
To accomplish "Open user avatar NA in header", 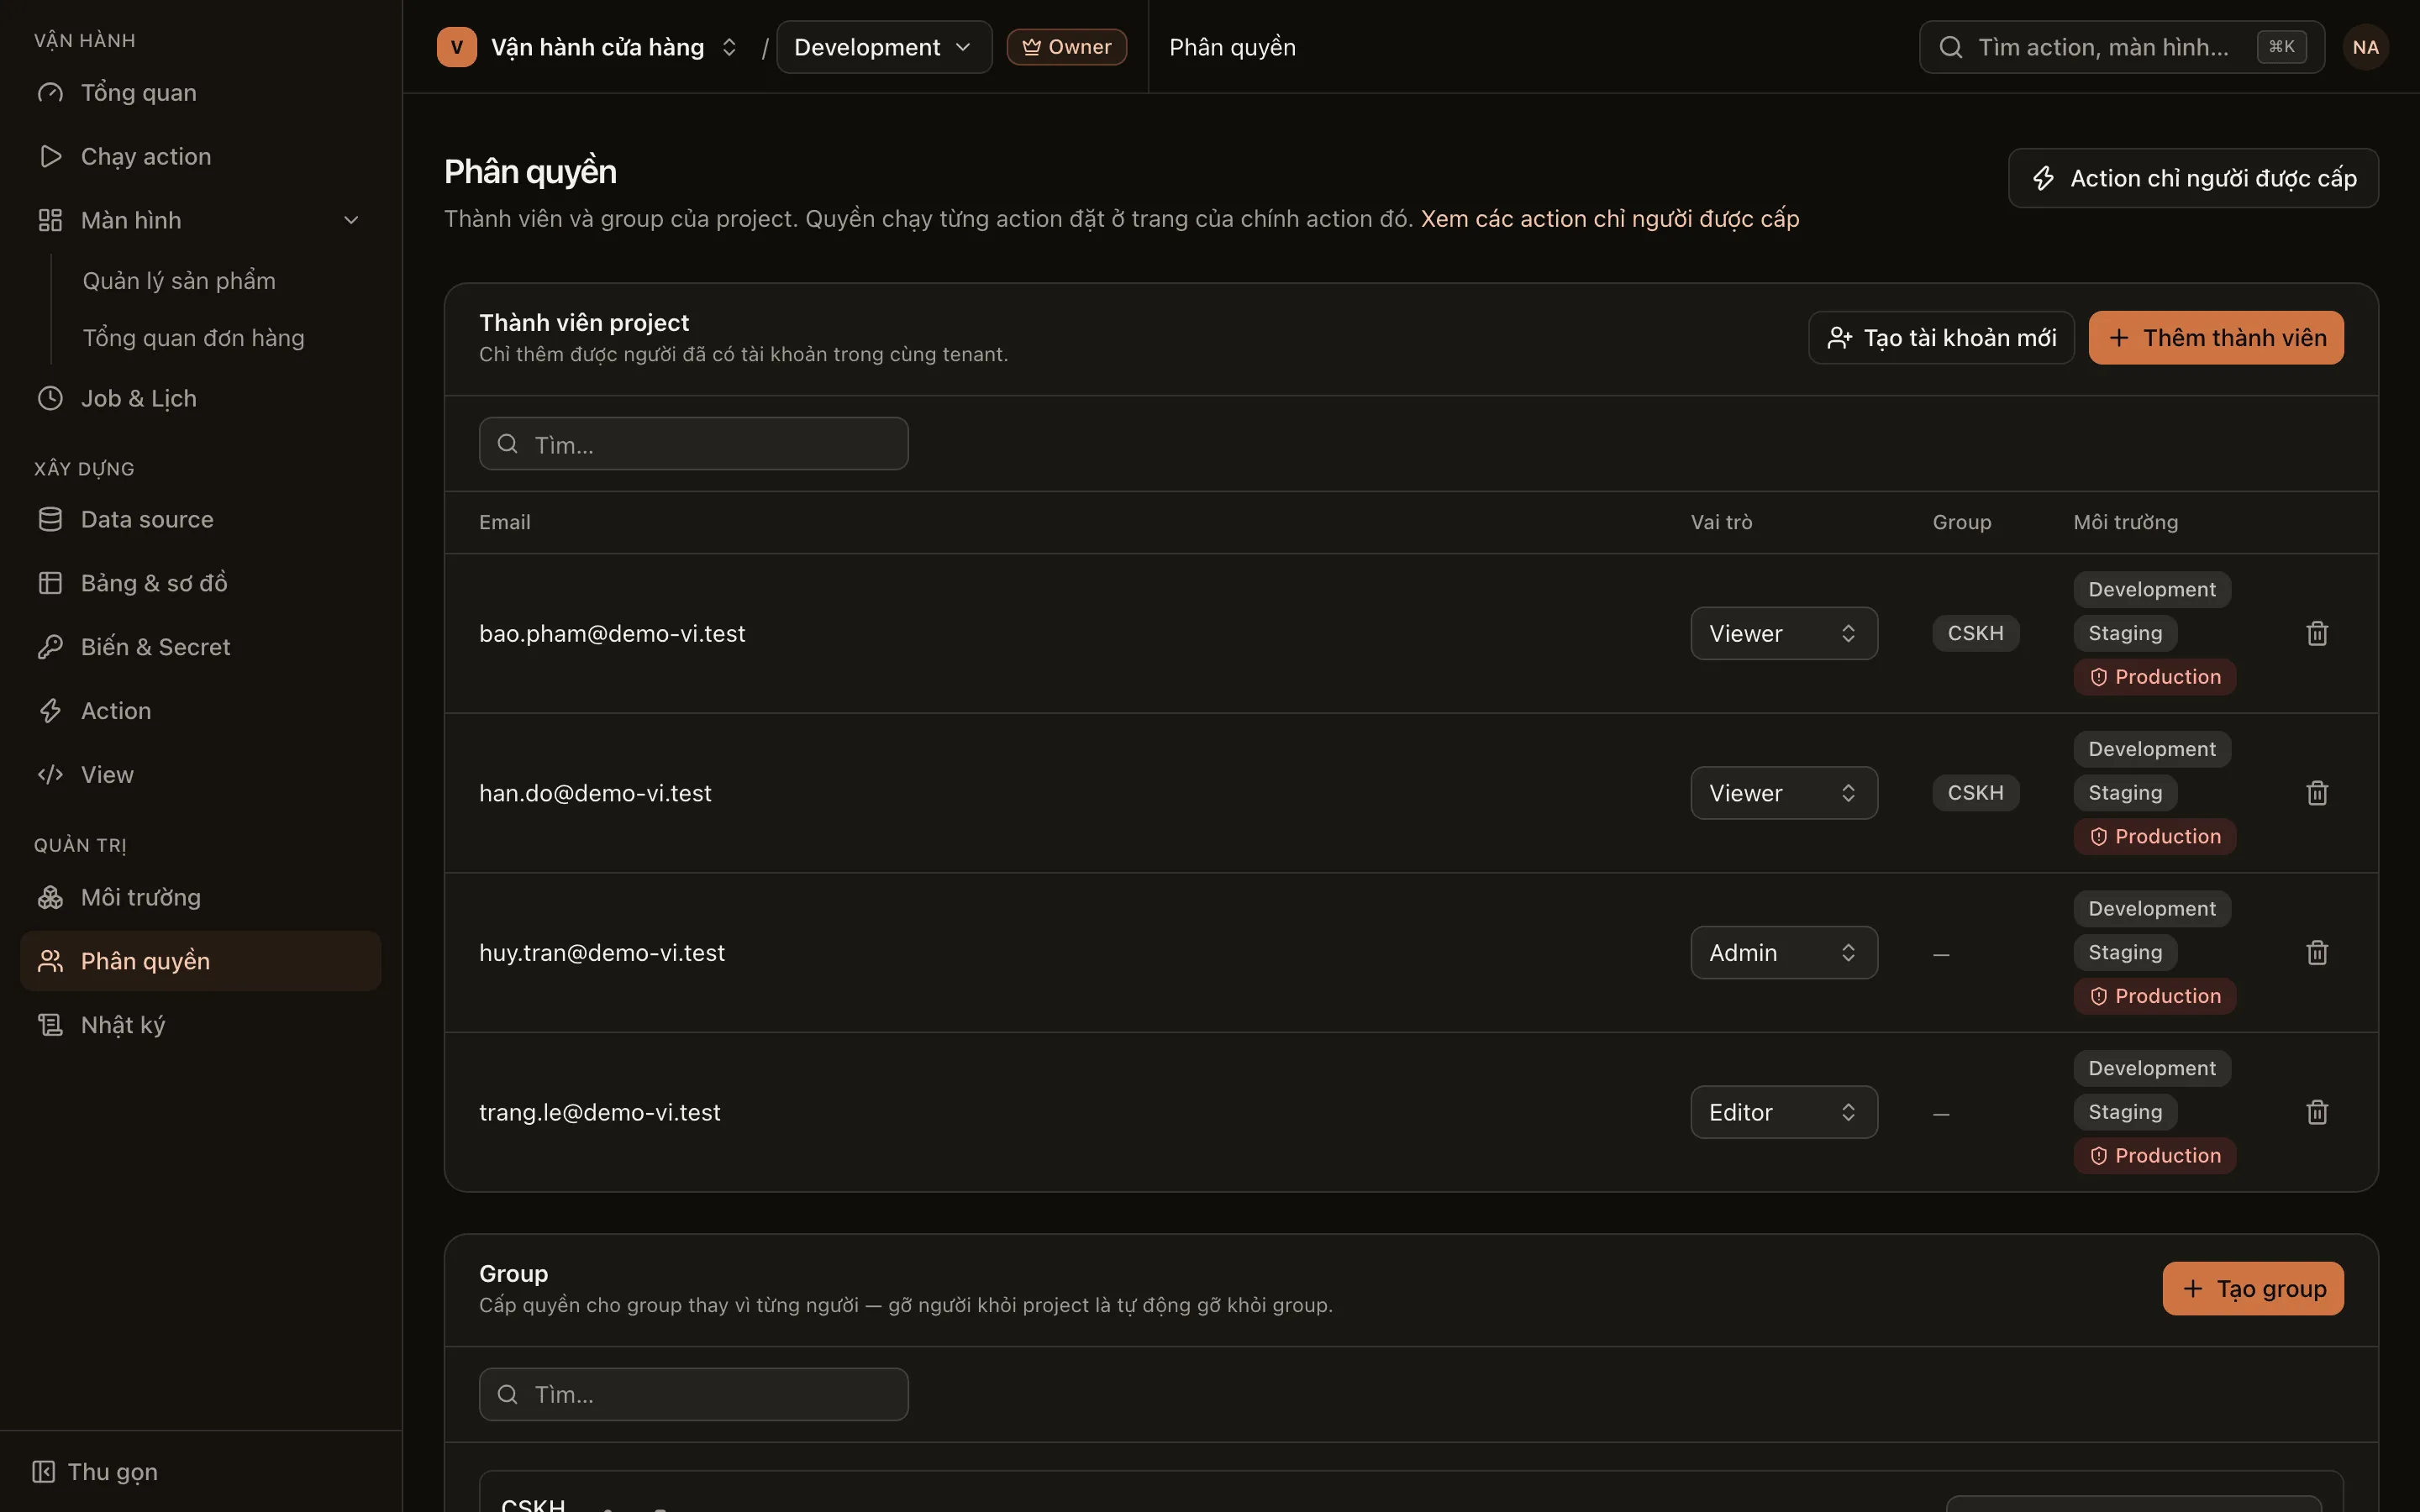I will tap(2365, 47).
